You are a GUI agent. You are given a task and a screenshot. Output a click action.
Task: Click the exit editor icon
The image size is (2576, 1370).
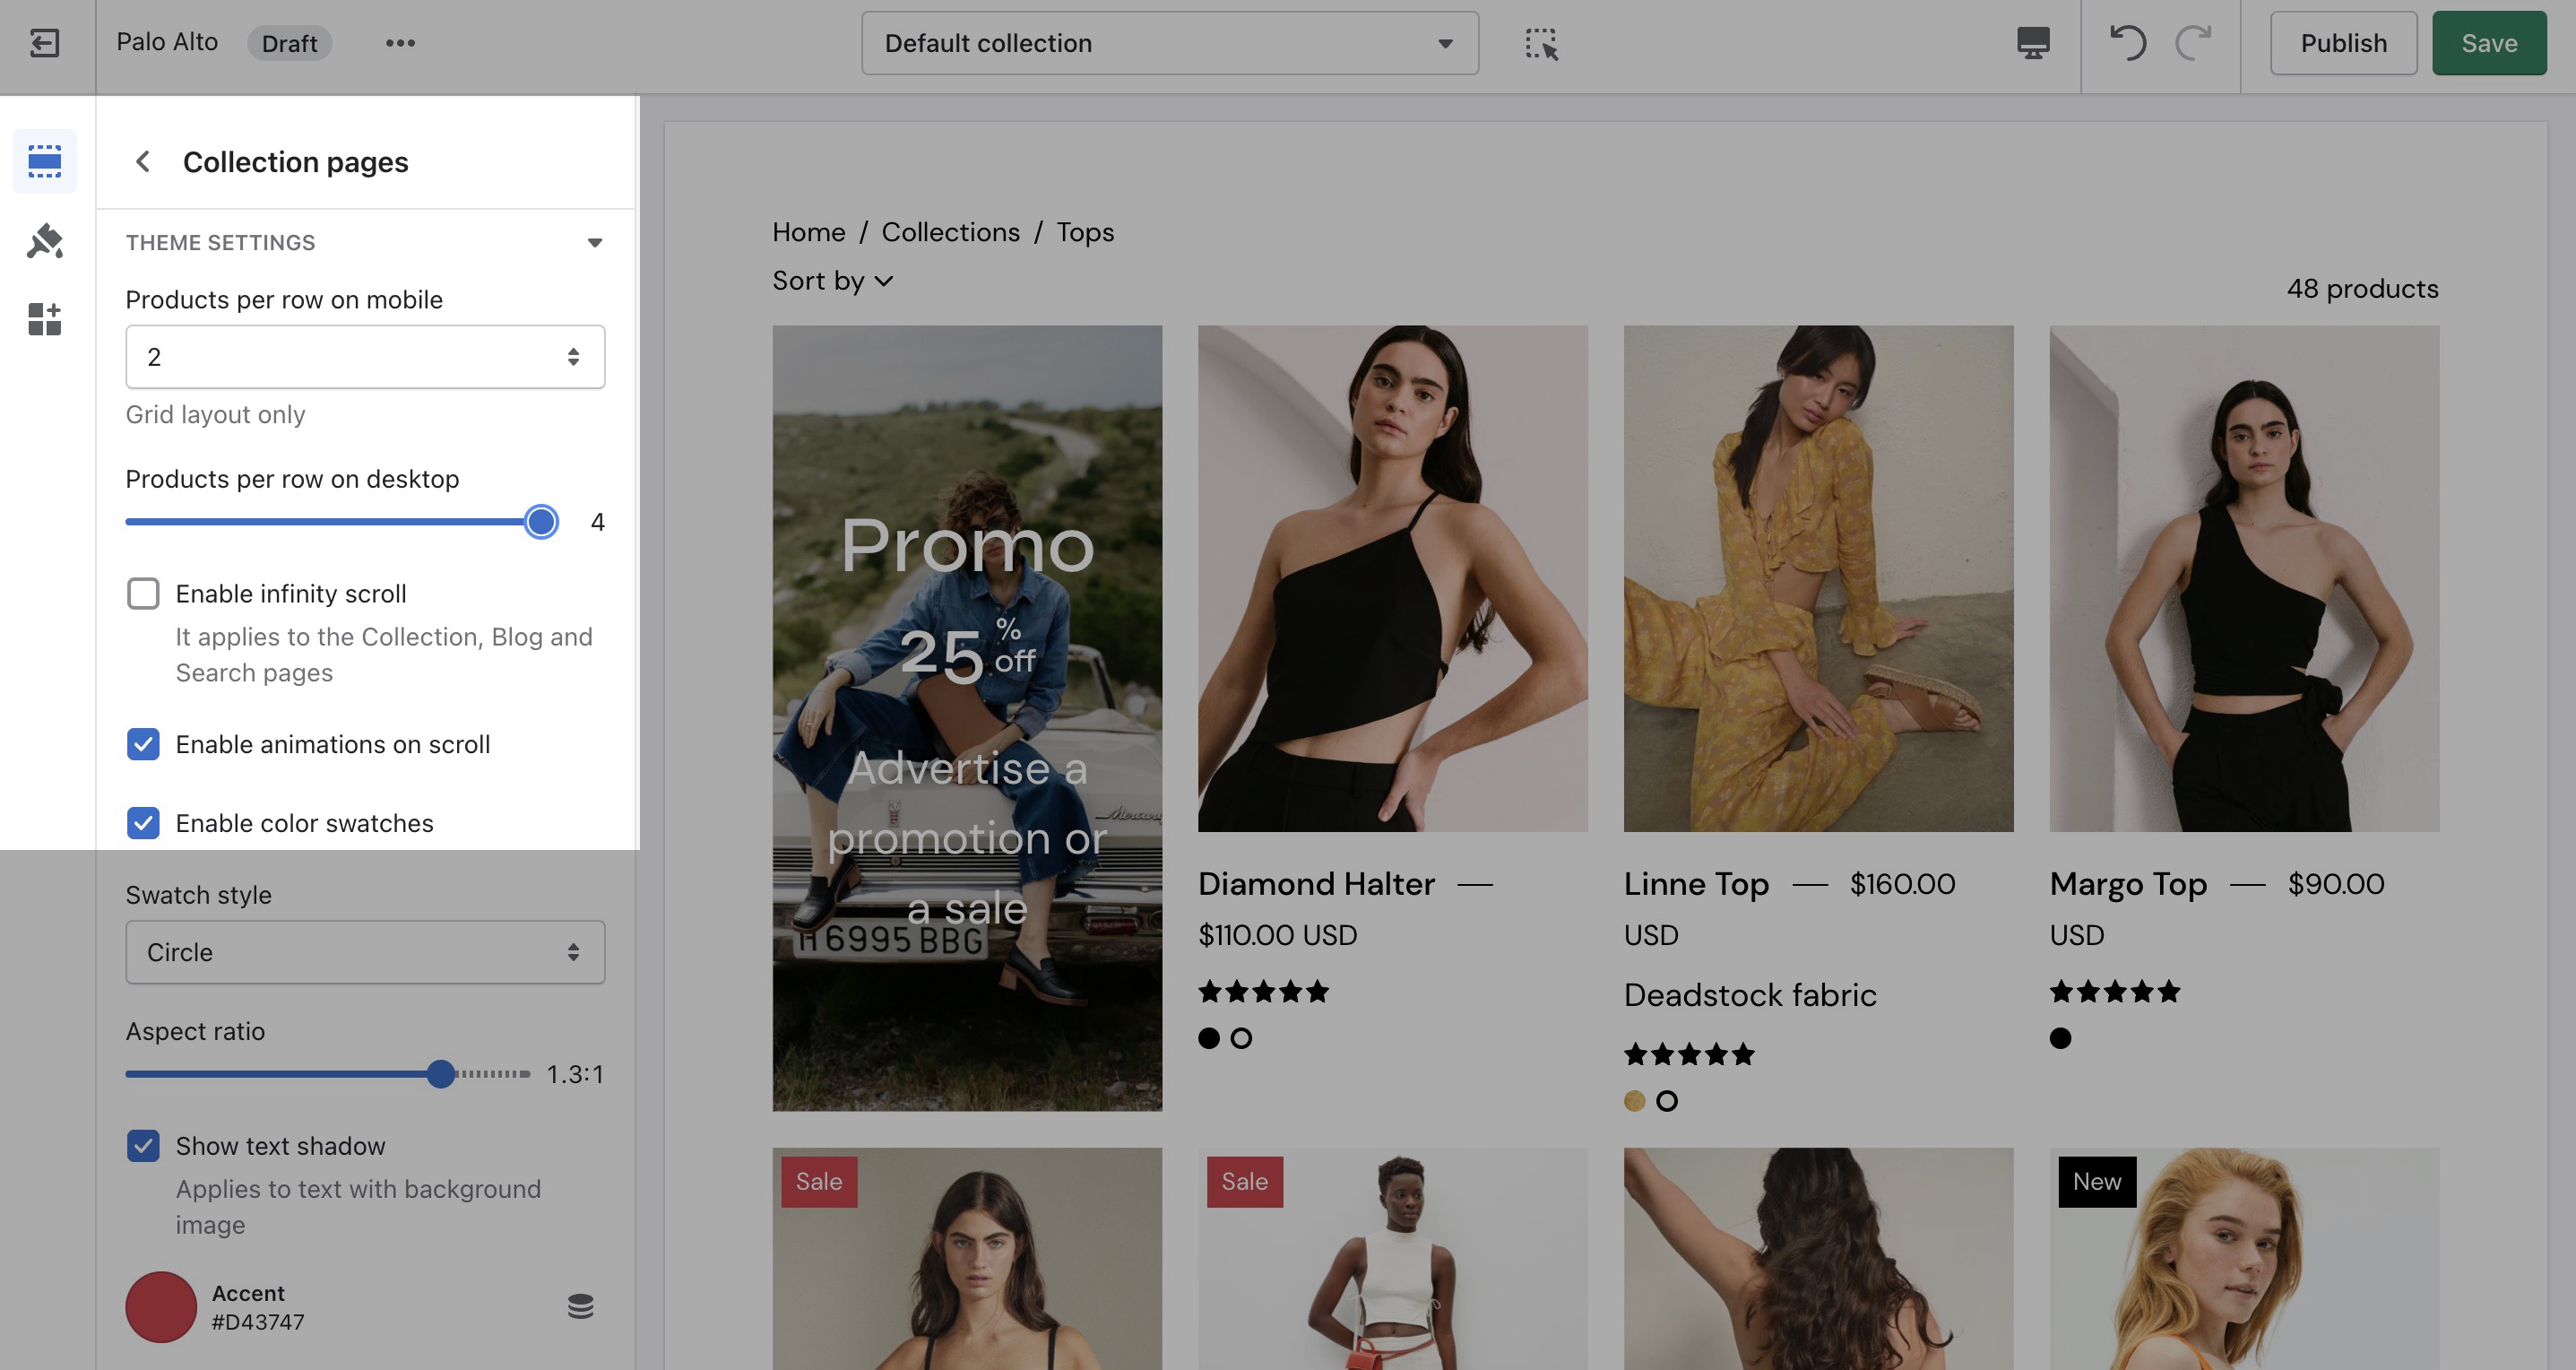pyautogui.click(x=45, y=43)
